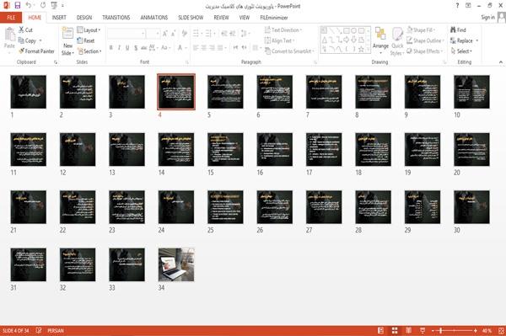Screen dimensions: 506x336
Task: Toggle Bold formatting
Action: point(111,48)
